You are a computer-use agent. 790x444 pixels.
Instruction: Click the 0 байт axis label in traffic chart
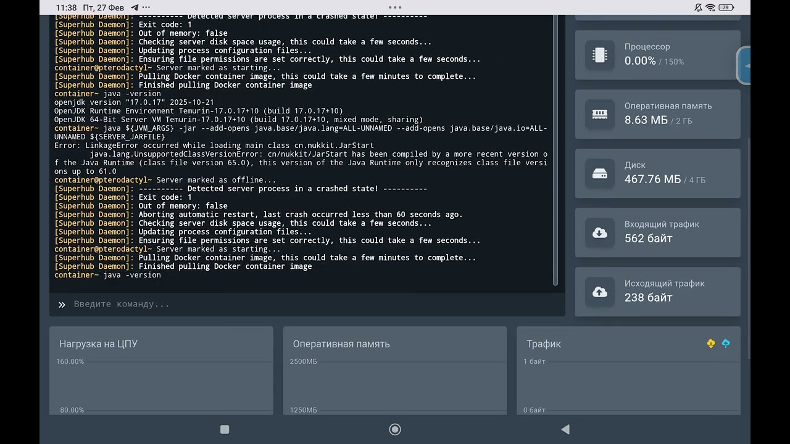pos(534,410)
